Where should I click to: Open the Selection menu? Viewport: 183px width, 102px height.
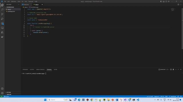(x=13, y=1)
